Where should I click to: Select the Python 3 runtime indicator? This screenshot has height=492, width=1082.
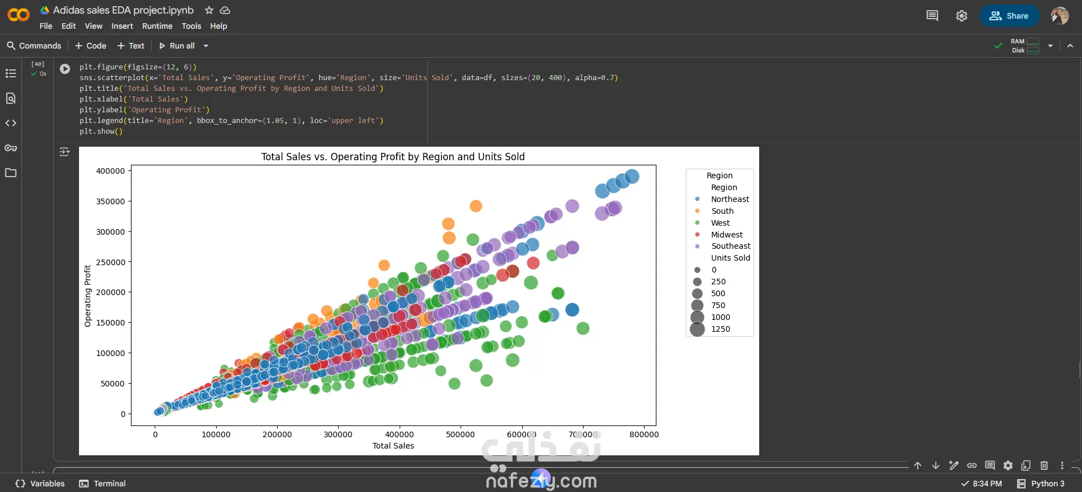pos(1041,484)
